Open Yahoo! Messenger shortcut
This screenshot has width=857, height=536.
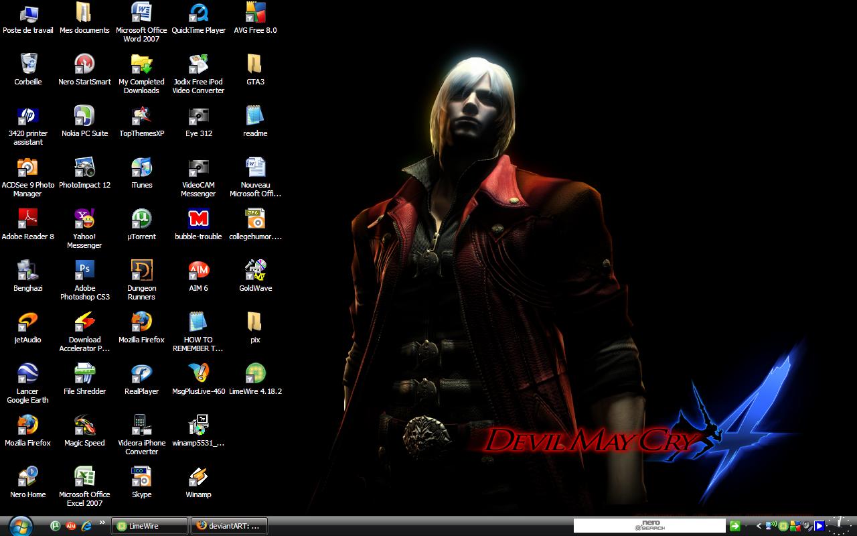click(84, 229)
